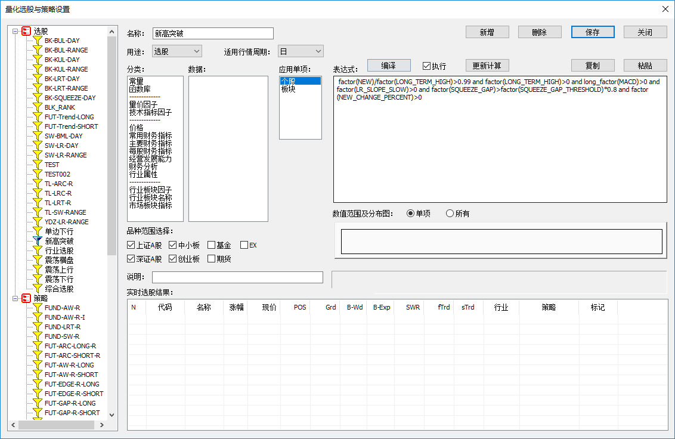The height and width of the screenshot is (439, 675).
Task: Click the red 策略 root folder icon
Action: 26,298
